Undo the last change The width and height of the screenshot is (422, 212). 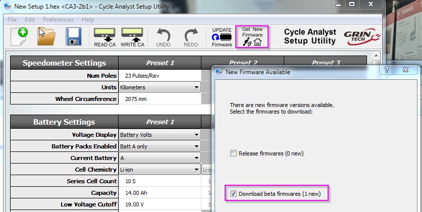click(x=164, y=37)
